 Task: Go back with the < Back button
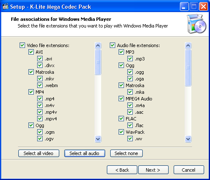pyautogui.click(x=122, y=170)
